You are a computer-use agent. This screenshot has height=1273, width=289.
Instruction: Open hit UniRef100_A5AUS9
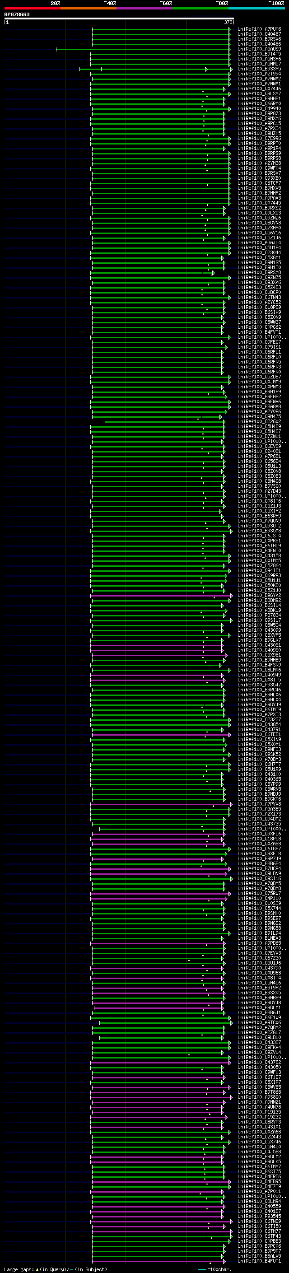[259, 49]
